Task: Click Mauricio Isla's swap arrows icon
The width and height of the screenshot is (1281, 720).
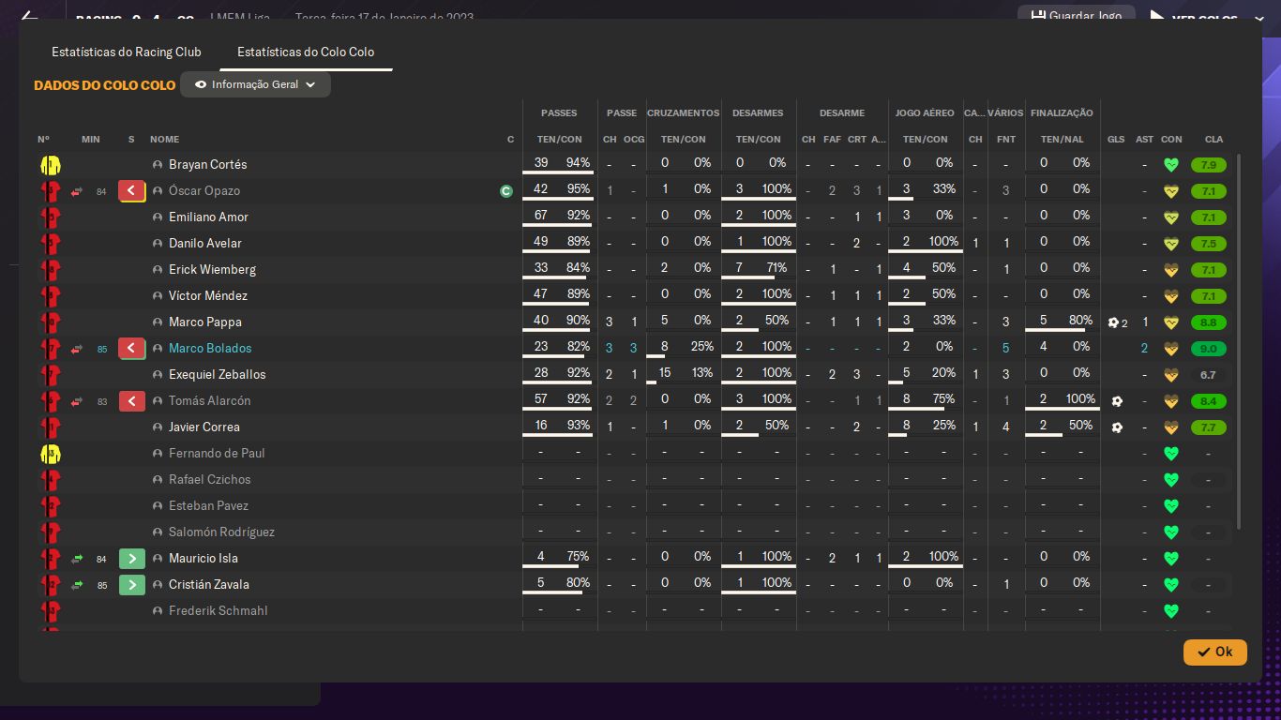Action: coord(77,559)
